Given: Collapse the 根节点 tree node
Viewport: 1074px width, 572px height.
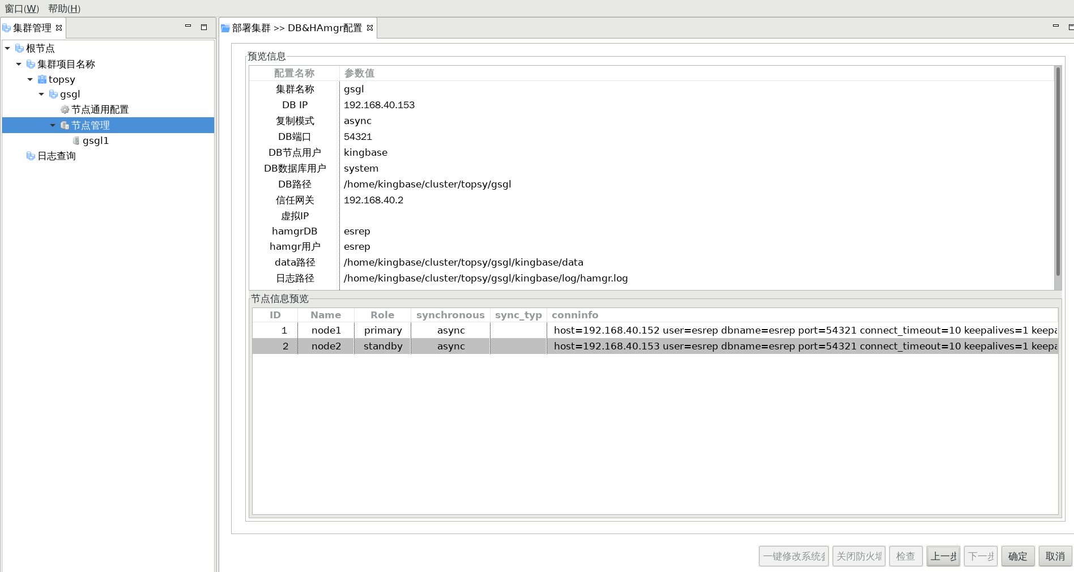Looking at the screenshot, I should (x=8, y=49).
